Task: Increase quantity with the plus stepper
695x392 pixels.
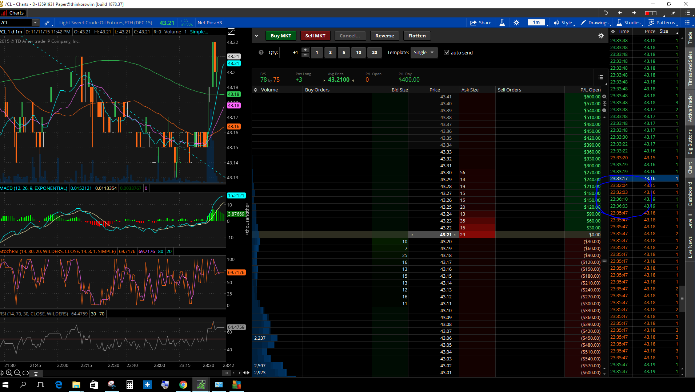Action: click(305, 50)
